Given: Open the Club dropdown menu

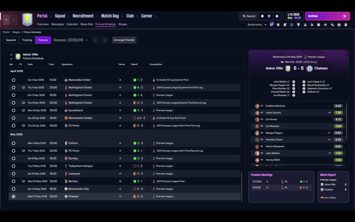Looking at the screenshot, I should pyautogui.click(x=132, y=16).
